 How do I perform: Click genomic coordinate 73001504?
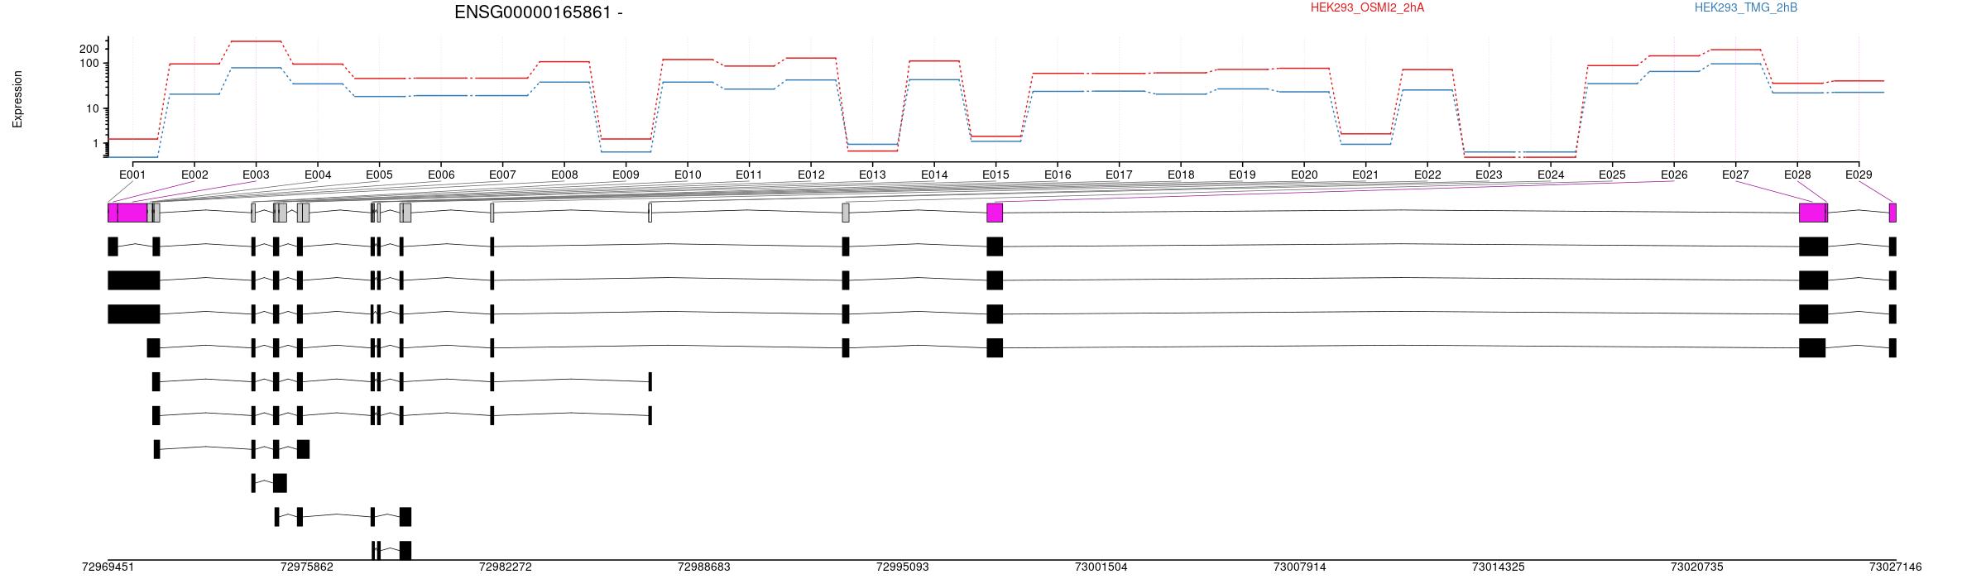coord(1101,567)
